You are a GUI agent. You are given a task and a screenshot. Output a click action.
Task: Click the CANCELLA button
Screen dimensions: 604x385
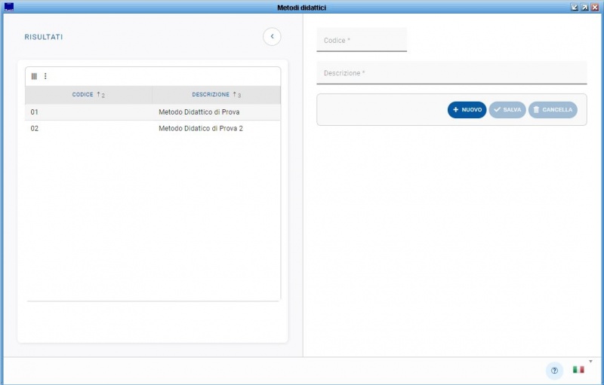(x=553, y=110)
